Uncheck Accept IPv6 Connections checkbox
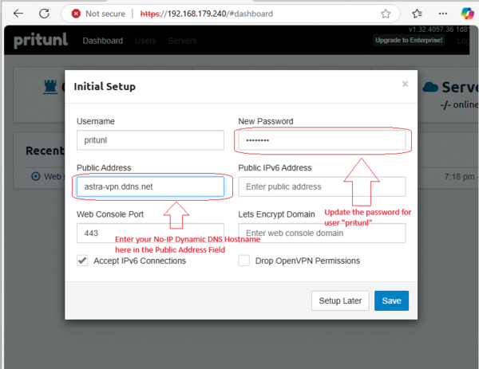The image size is (479, 369). (82, 261)
